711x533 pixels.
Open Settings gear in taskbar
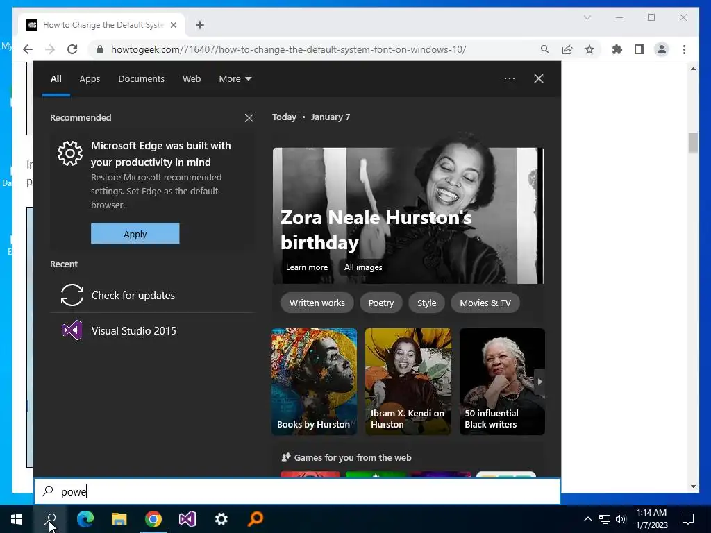pos(221,519)
